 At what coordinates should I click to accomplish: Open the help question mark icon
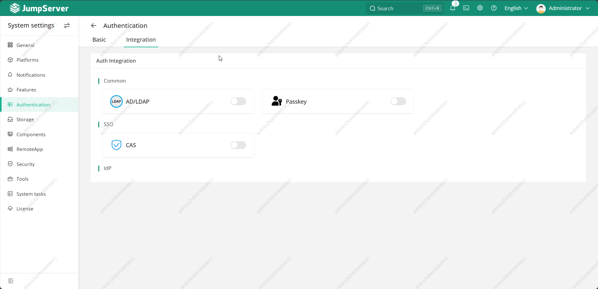[494, 8]
